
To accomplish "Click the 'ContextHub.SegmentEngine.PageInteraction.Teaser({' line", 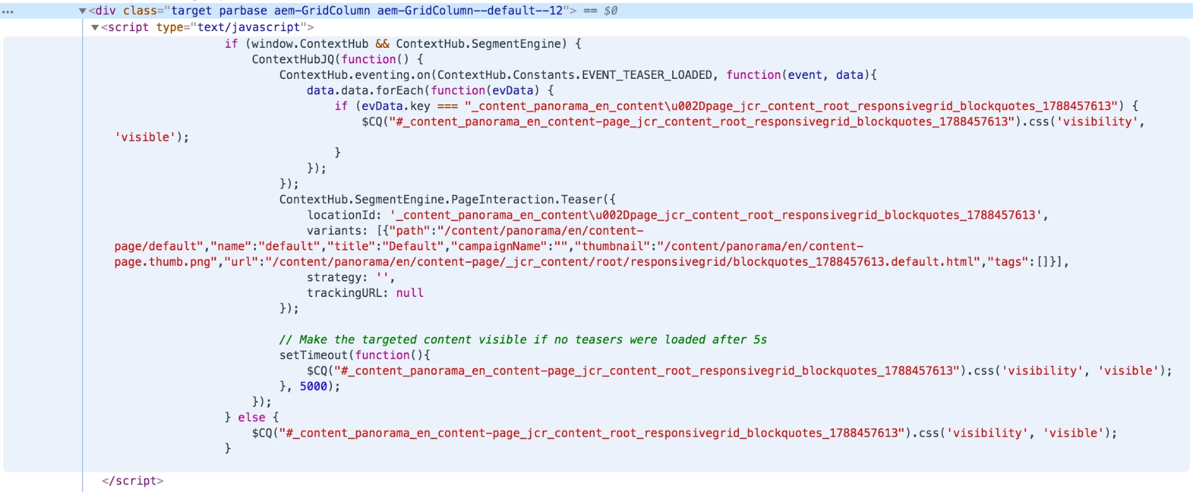I will tap(447, 199).
